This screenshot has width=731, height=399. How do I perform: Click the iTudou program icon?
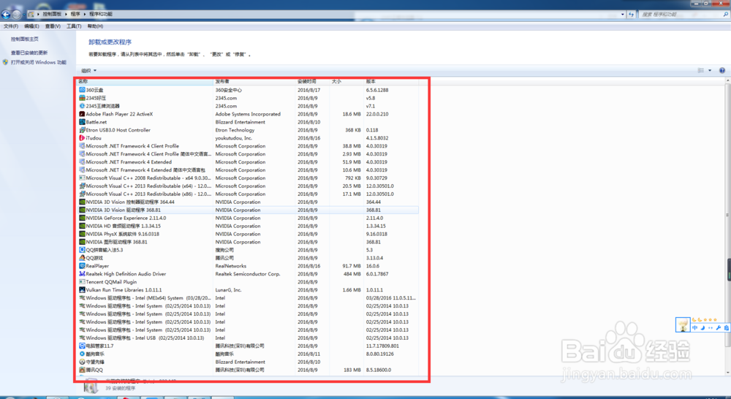[82, 138]
